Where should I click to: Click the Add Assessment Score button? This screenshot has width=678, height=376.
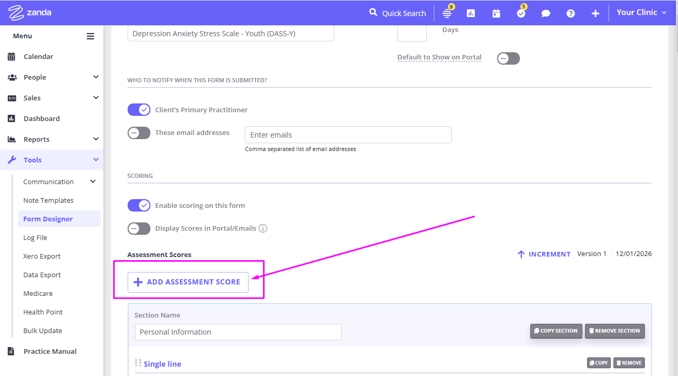pyautogui.click(x=188, y=282)
